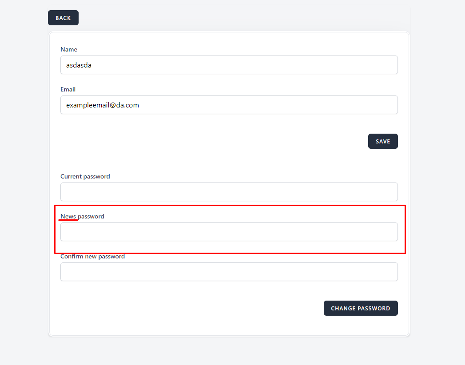Click the "Confirm new password" label
The height and width of the screenshot is (365, 465).
tap(92, 256)
